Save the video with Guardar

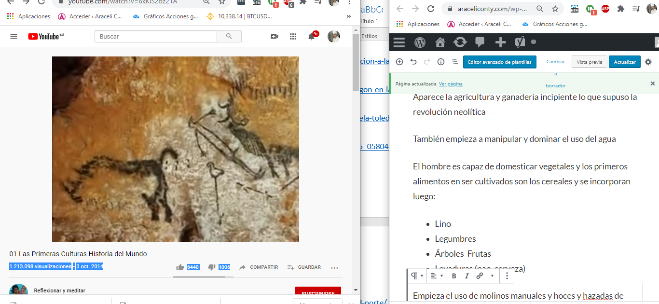304,267
